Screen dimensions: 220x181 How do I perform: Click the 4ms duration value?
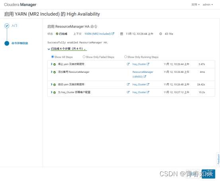[202, 72]
